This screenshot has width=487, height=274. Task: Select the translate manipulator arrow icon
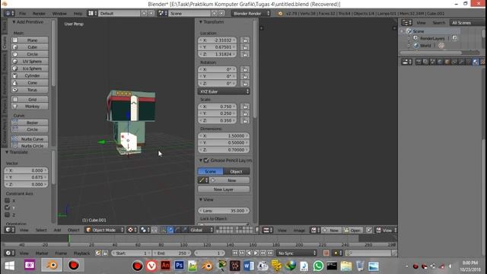[x=170, y=230]
